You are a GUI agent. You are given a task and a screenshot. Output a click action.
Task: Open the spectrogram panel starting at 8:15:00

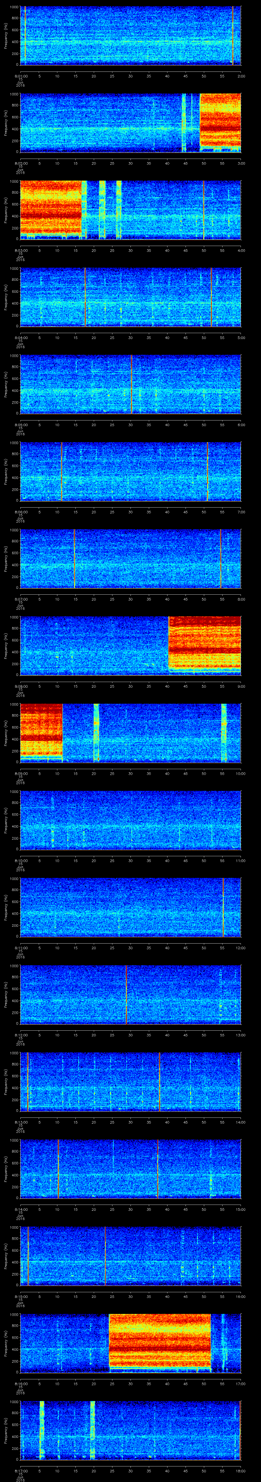coord(130,1256)
